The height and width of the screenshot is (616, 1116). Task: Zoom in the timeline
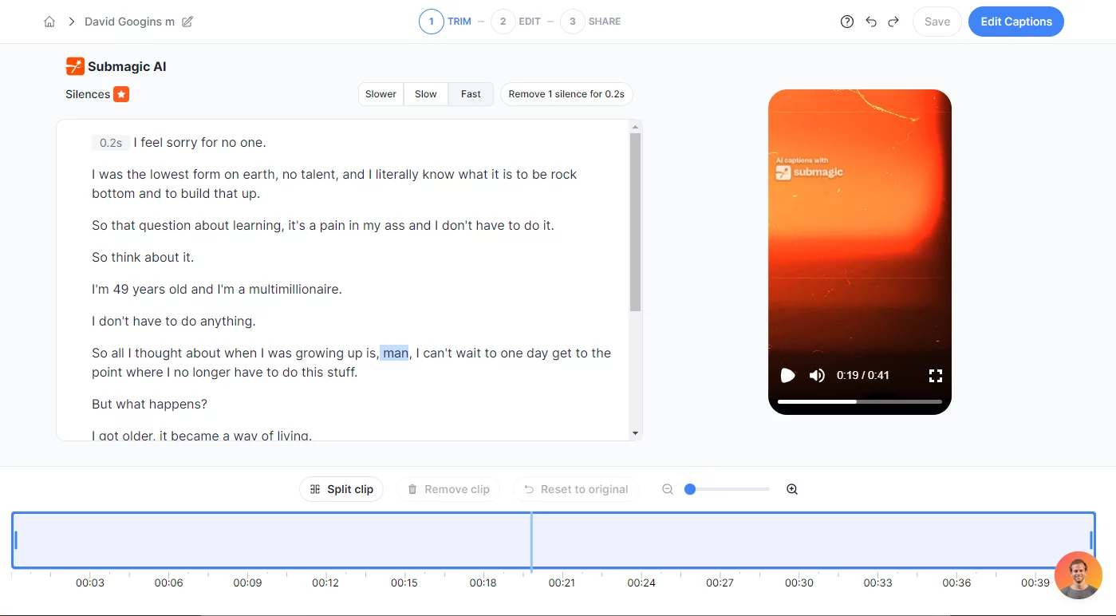click(x=792, y=489)
